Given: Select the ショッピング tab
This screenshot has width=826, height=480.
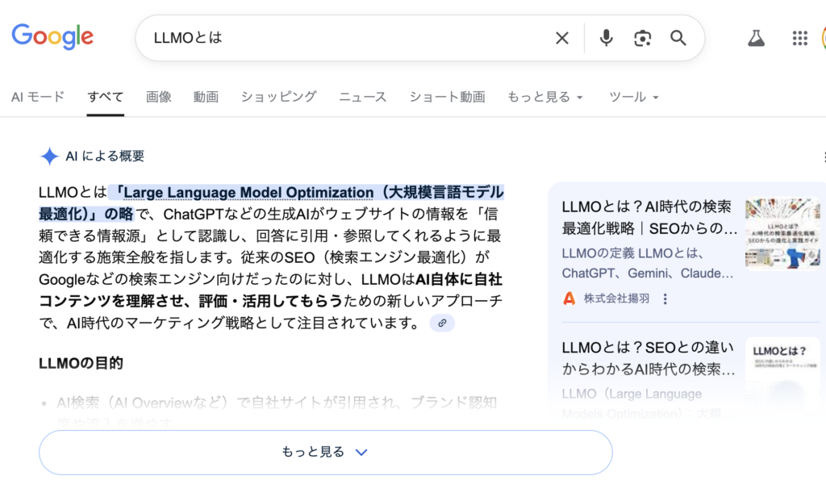Looking at the screenshot, I should click(x=277, y=97).
